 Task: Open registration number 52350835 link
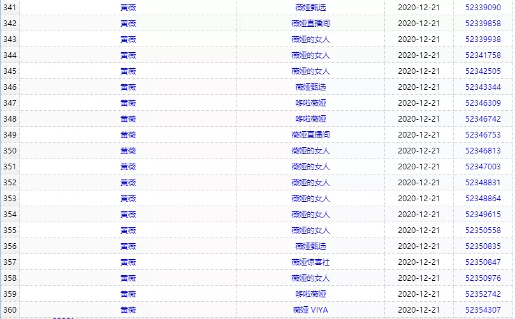(x=483, y=246)
